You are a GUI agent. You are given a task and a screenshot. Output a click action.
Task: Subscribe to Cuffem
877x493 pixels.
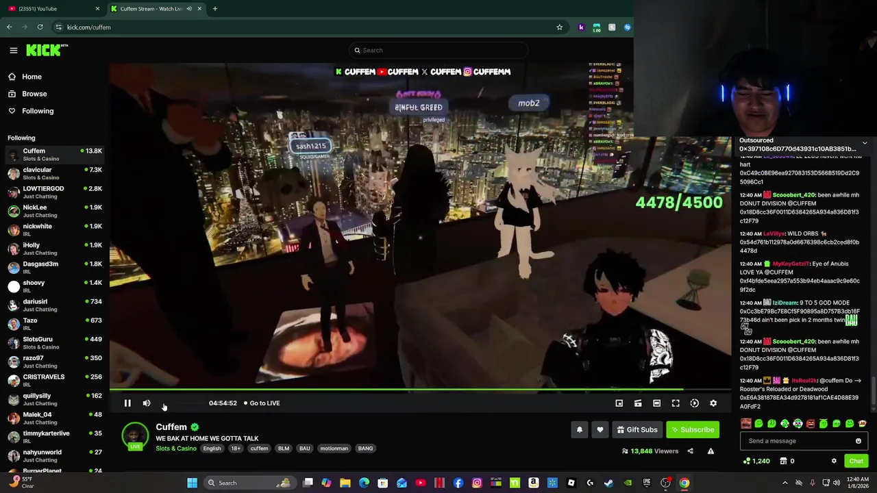coord(693,430)
